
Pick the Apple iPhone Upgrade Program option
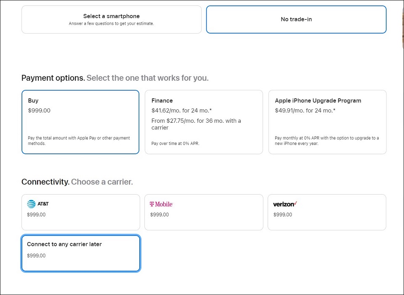coord(327,122)
